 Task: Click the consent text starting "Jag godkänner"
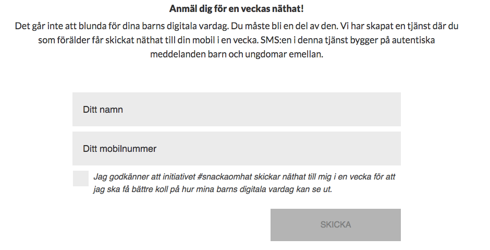tap(244, 177)
